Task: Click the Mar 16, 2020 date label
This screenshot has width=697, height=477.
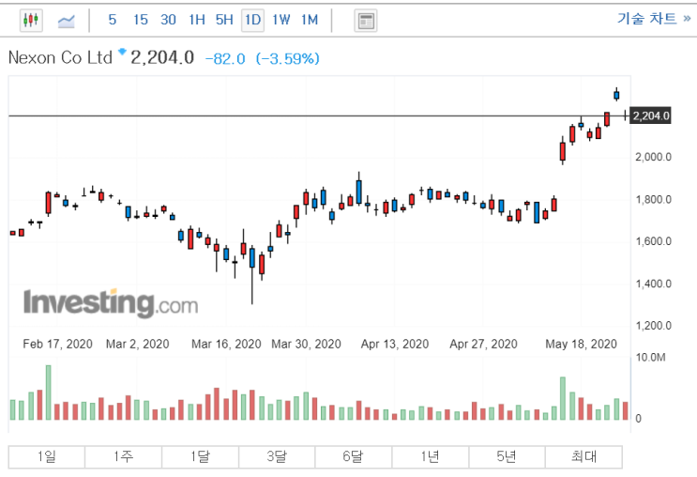Action: (x=226, y=344)
